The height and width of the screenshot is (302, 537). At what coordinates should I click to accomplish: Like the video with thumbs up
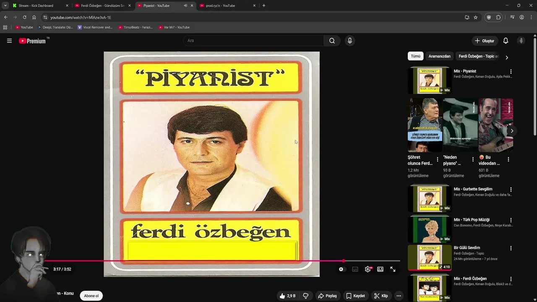pyautogui.click(x=287, y=296)
